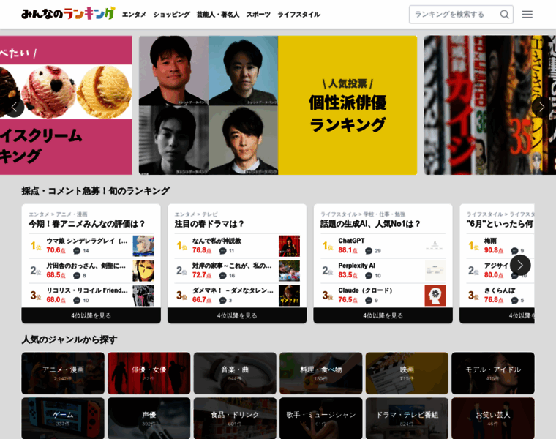Click comment icon beside Perplexity AI score
The image size is (556, 439).
(x=369, y=276)
